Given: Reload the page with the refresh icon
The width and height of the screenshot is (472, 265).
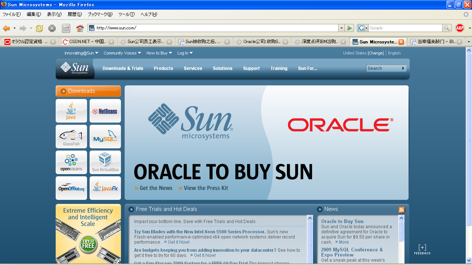Looking at the screenshot, I should [39, 28].
